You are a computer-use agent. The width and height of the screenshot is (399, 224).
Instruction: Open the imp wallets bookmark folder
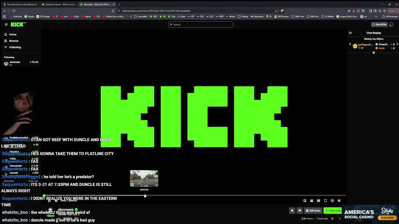(x=141, y=16)
